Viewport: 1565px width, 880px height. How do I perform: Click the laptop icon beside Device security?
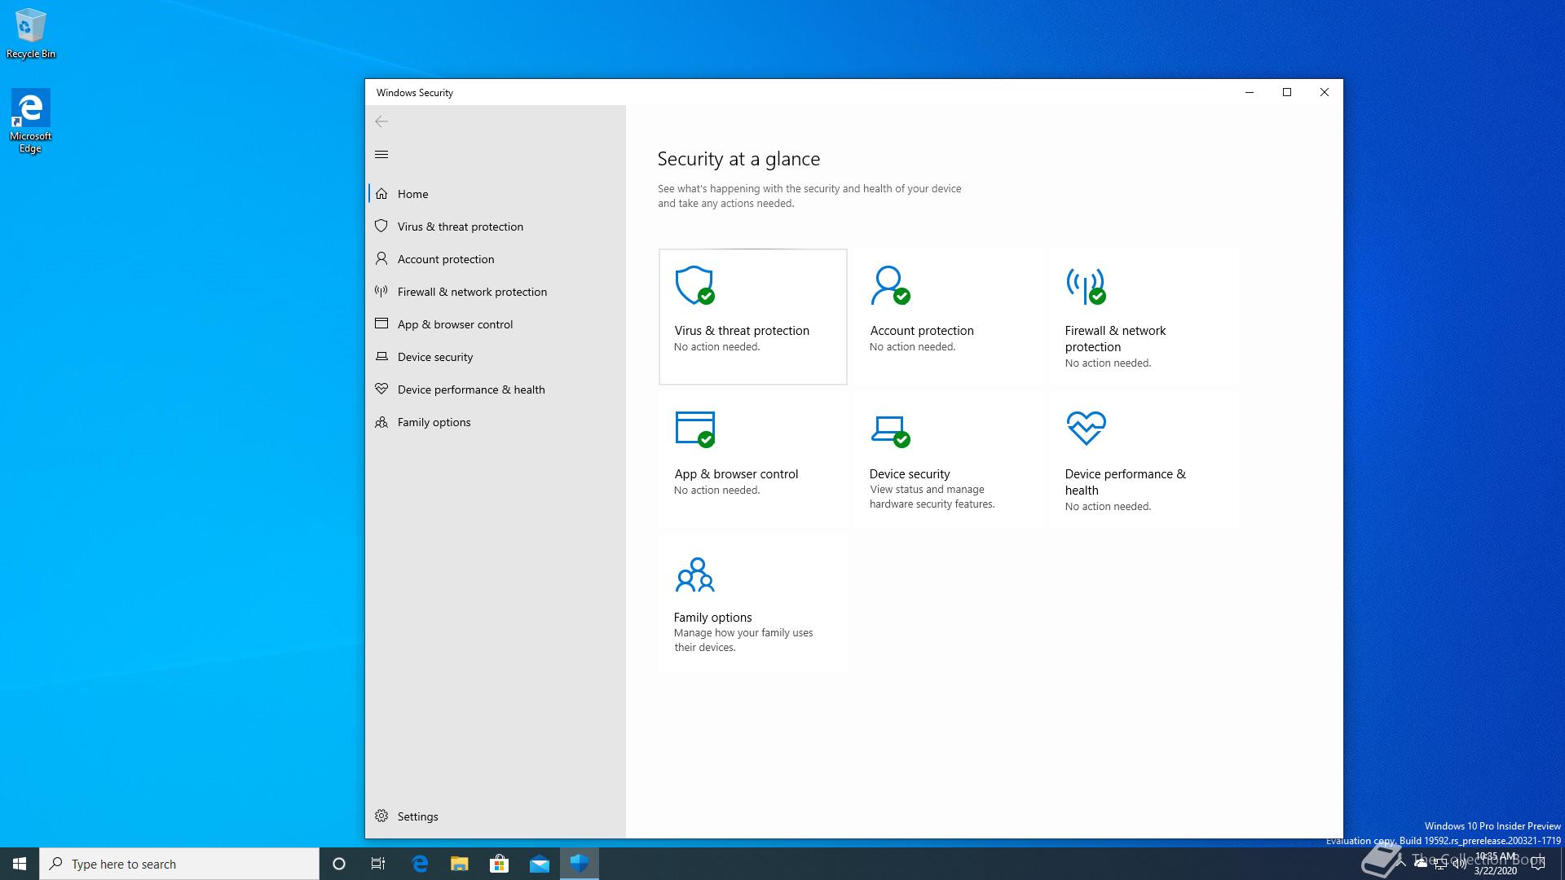click(x=381, y=356)
